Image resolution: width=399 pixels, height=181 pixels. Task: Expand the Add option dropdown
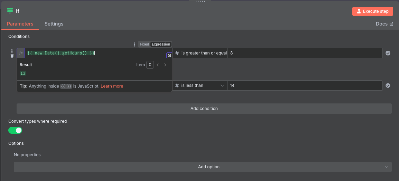coord(203,167)
